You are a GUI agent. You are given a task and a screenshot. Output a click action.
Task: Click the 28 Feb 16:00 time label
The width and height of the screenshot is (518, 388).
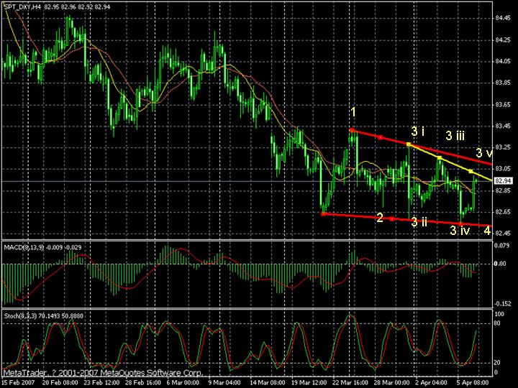pos(143,382)
